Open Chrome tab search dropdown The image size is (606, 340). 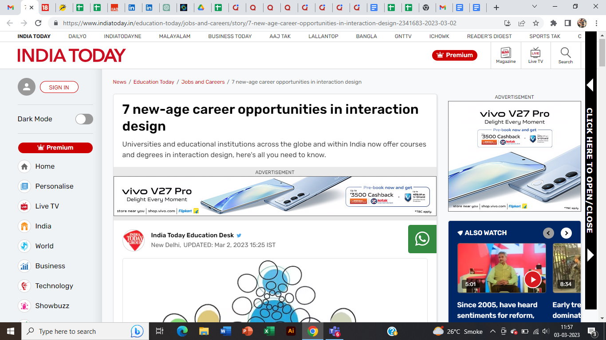(535, 6)
